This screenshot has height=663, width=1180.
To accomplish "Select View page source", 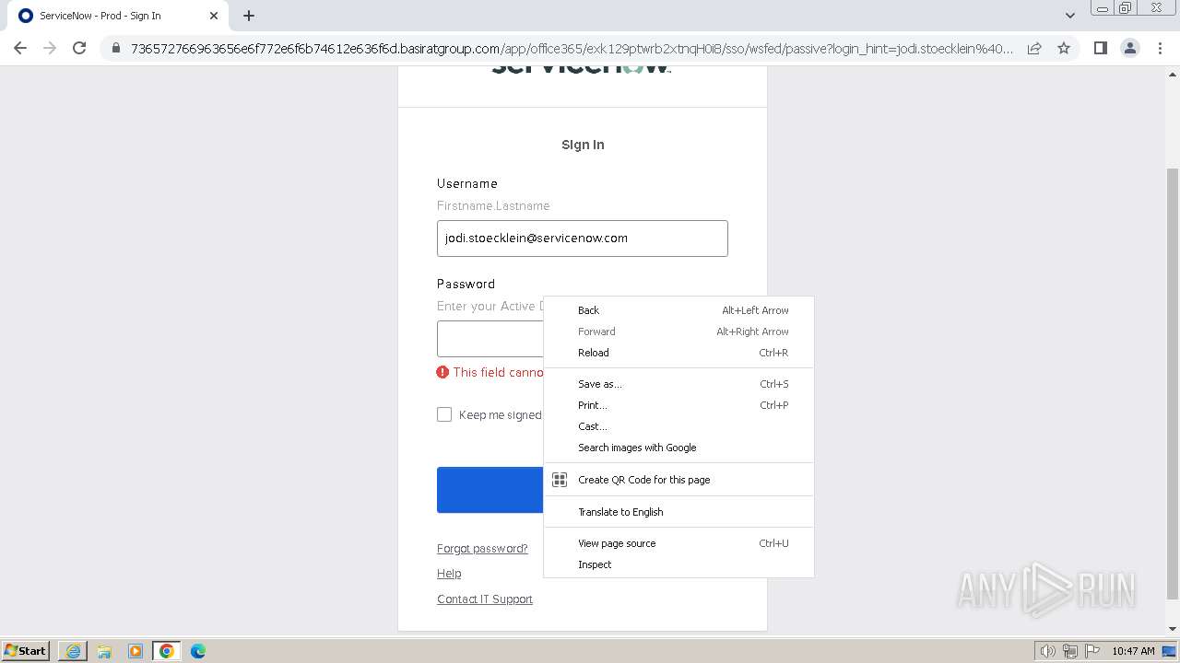I will click(678, 543).
